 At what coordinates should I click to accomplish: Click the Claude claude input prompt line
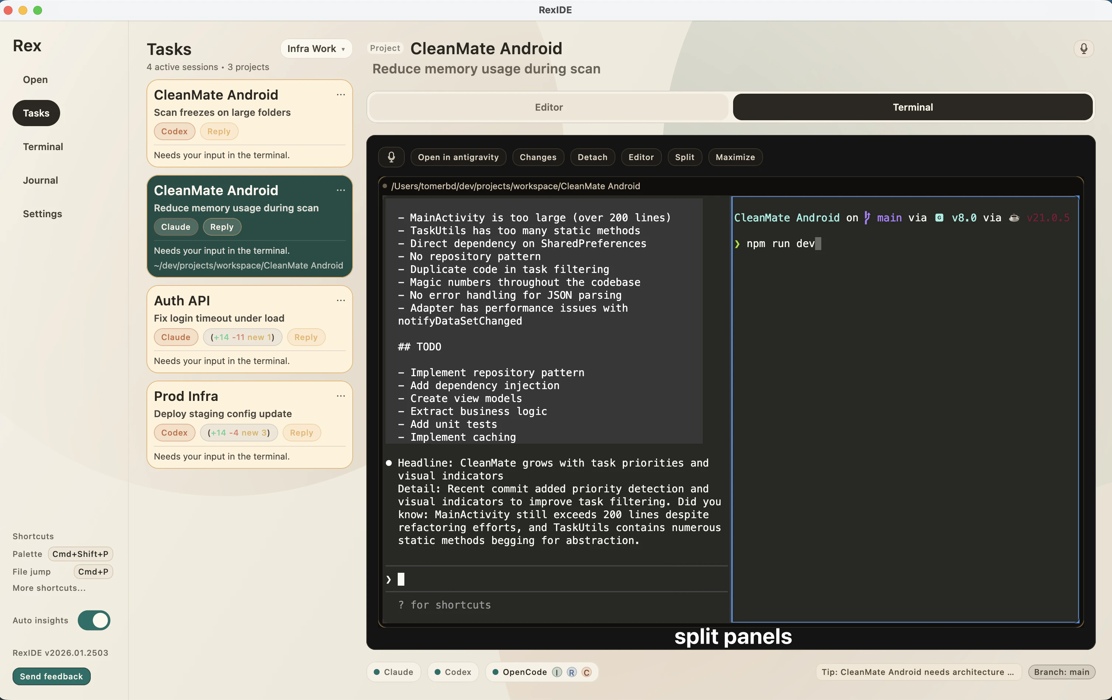point(554,579)
